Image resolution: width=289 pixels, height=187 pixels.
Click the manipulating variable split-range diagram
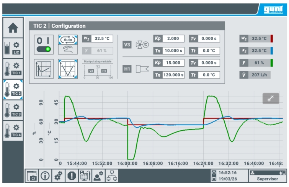click(x=98, y=69)
